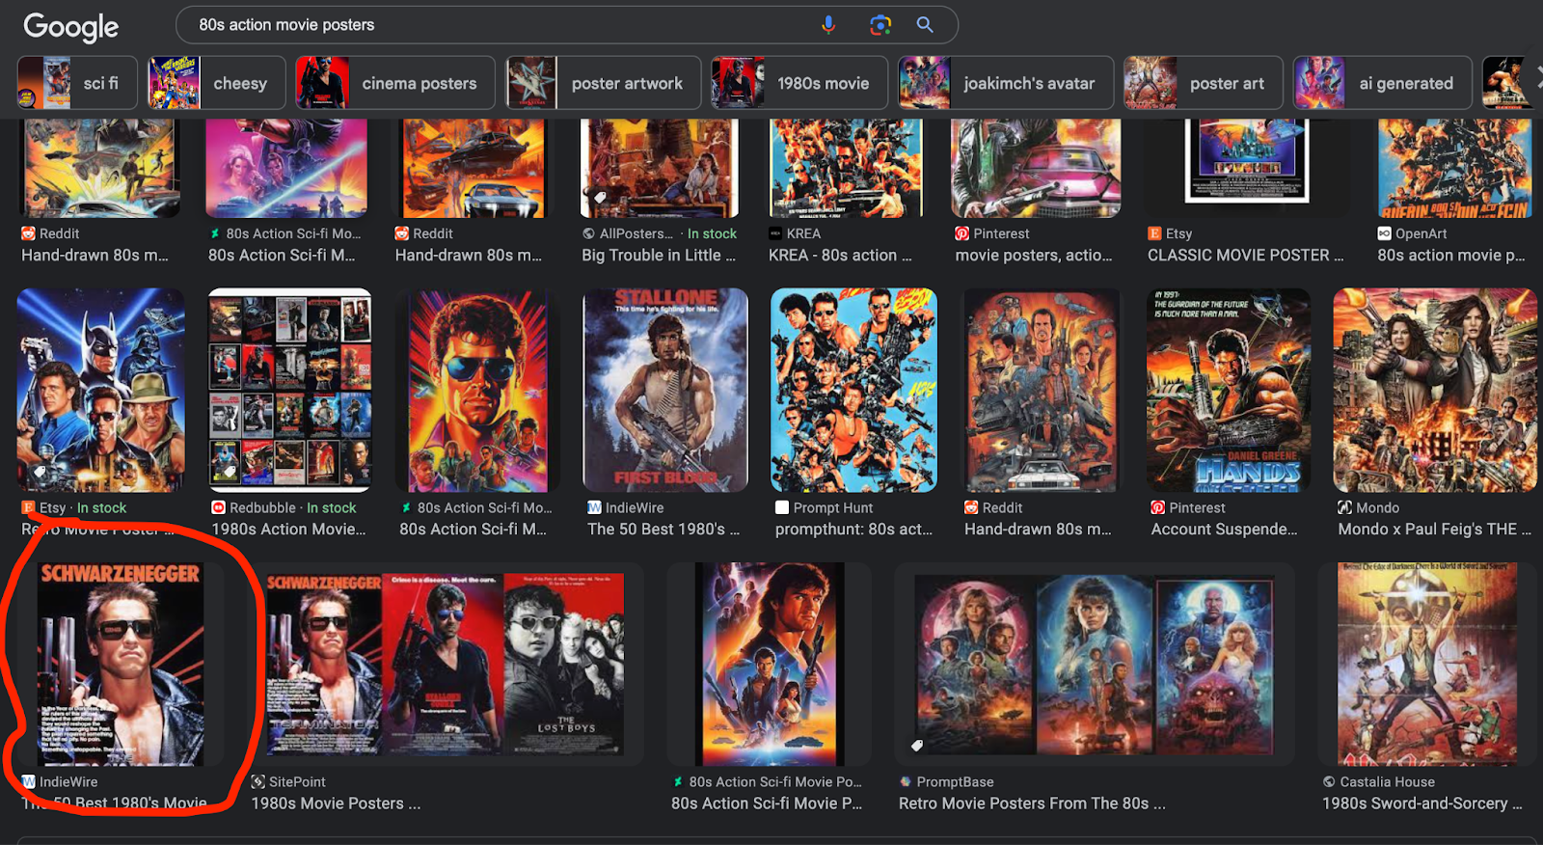
Task: Click the Castalia House source favicon
Action: pyautogui.click(x=1329, y=781)
